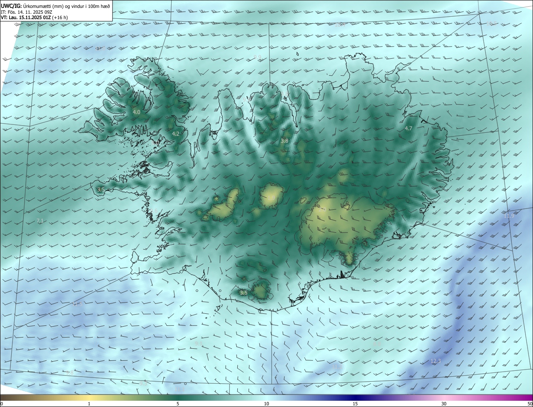Click the 4.2 value on the map
Screen dimensions: 533x407
tap(176, 134)
